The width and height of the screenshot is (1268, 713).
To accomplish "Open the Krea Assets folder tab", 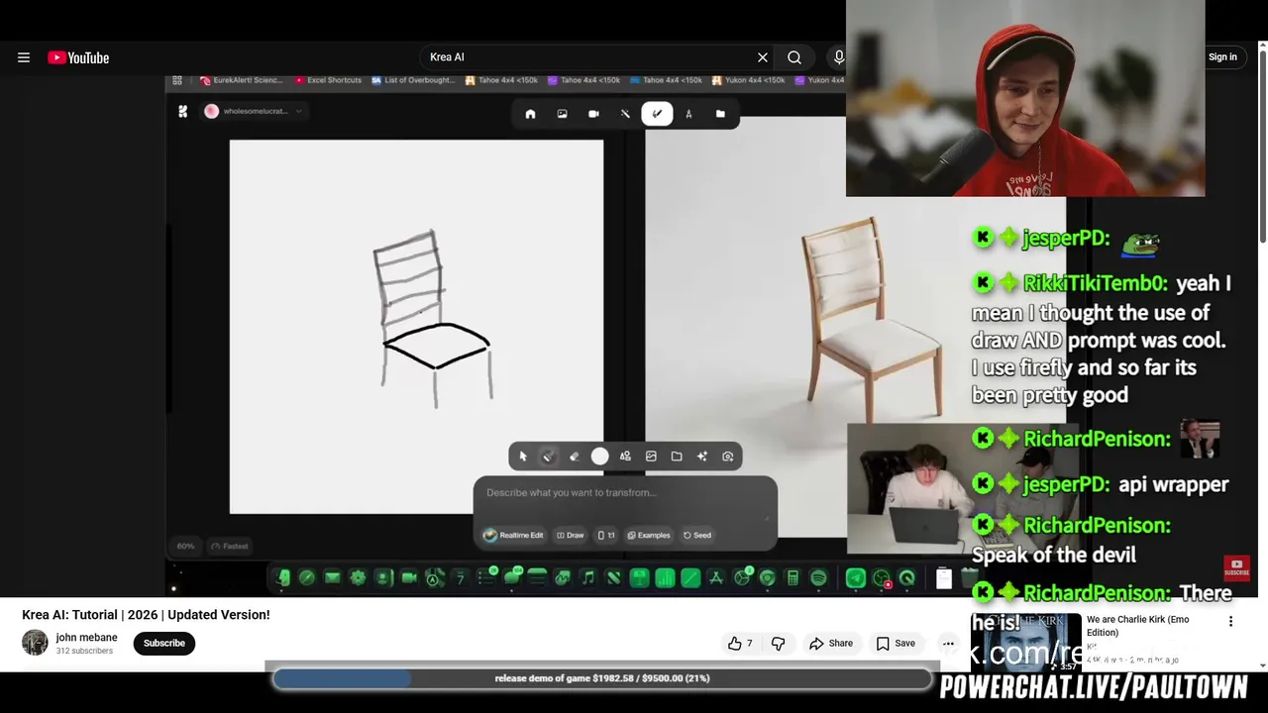I will click(x=720, y=114).
